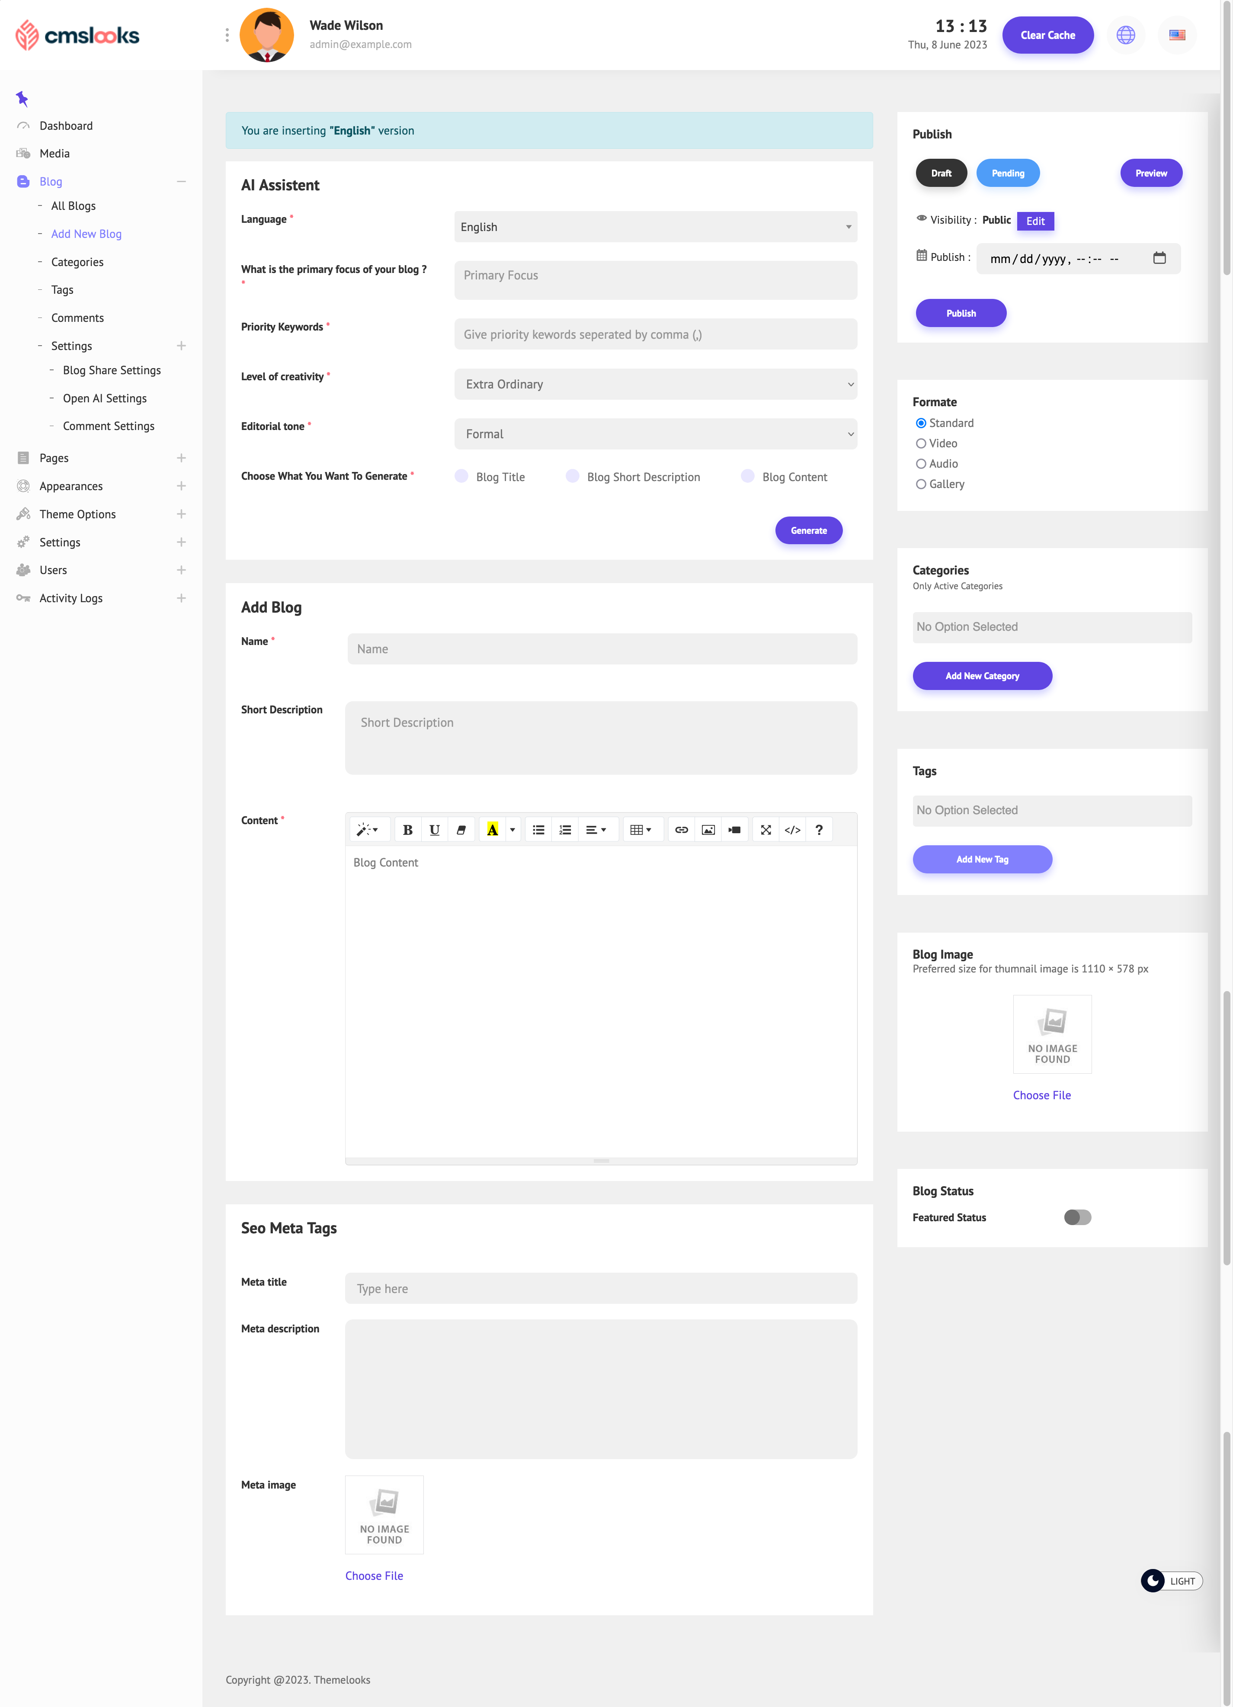
Task: Toggle the Featured Status switch
Action: coord(1077,1216)
